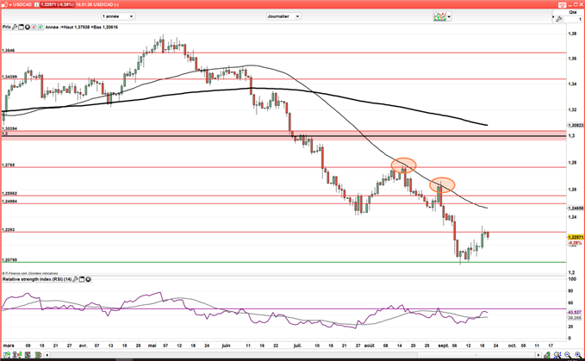Viewport: 585px width, 361px height.
Task: Click the indicators chart icon in the toolbar
Action: (439, 16)
